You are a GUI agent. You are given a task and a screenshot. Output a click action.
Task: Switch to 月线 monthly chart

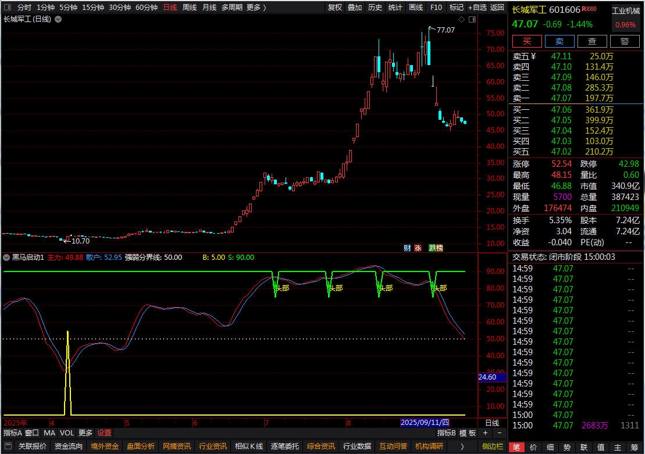209,7
